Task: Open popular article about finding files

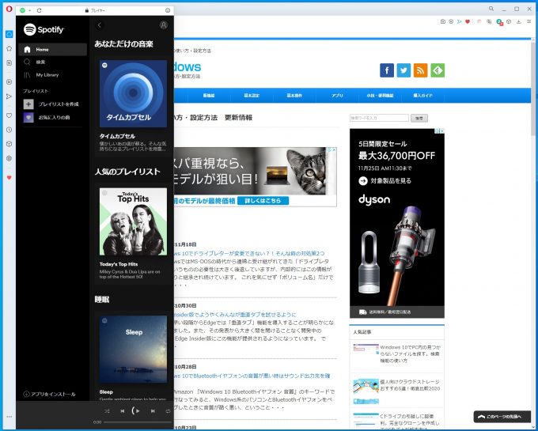Action: pos(410,353)
